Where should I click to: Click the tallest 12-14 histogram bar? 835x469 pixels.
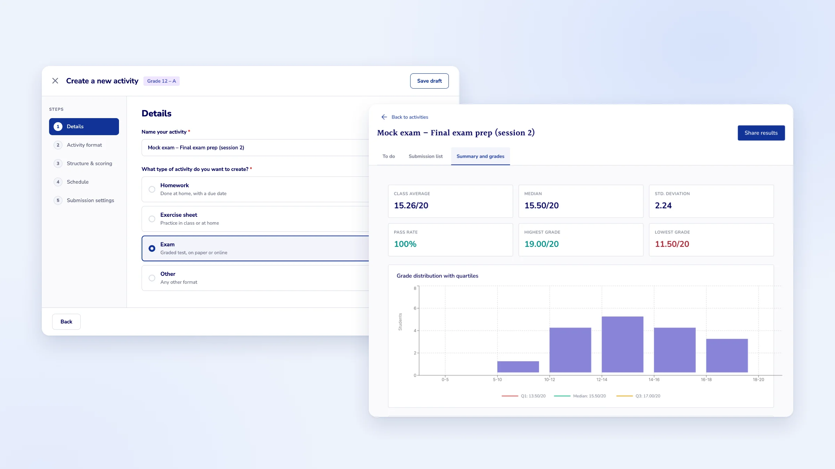622,345
